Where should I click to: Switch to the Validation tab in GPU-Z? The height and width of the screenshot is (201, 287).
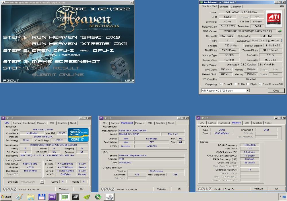(236, 7)
